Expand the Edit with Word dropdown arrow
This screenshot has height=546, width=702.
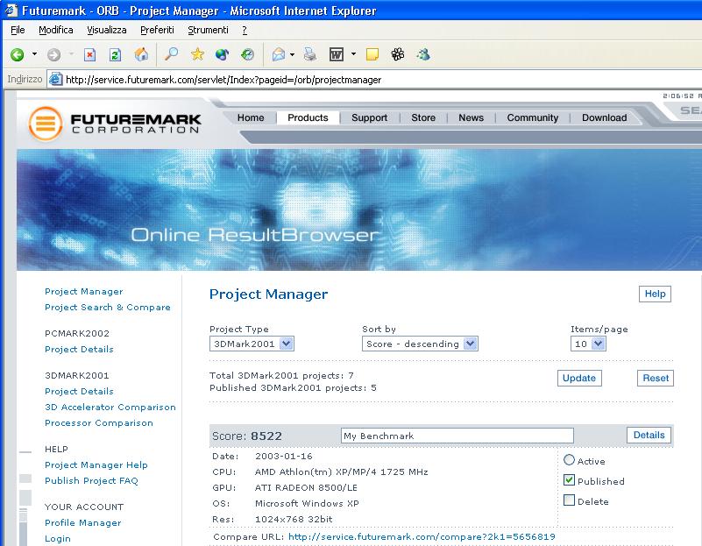pyautogui.click(x=354, y=54)
